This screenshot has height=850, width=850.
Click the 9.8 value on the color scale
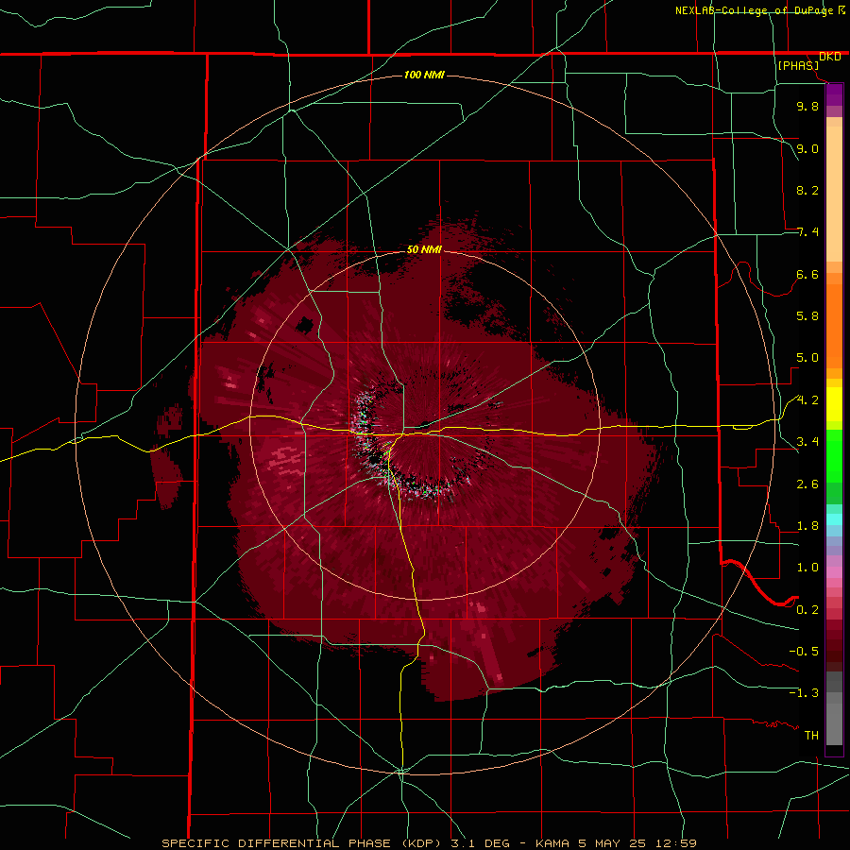[x=807, y=106]
